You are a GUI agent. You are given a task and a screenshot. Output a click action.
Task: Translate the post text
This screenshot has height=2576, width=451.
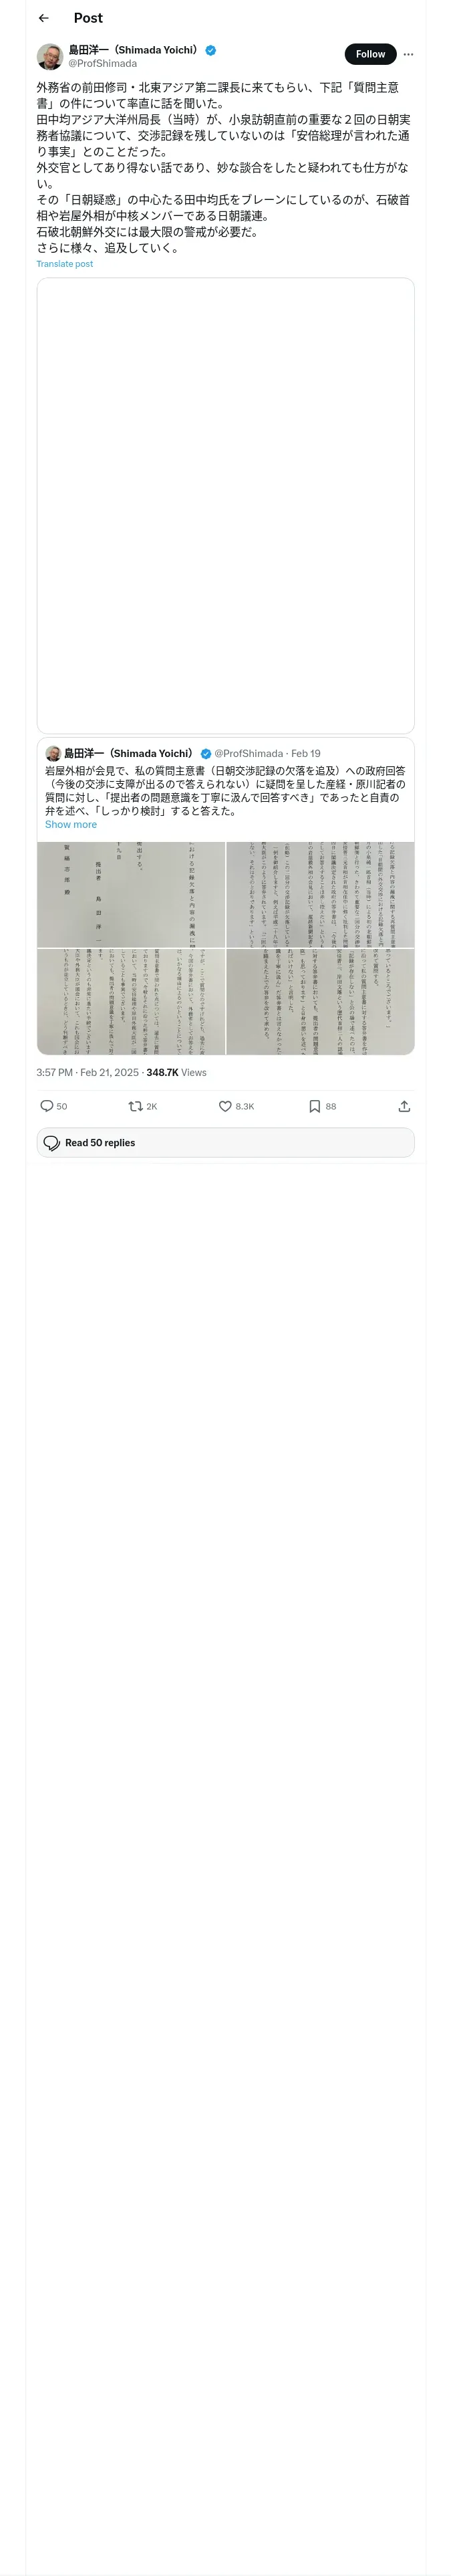point(65,264)
